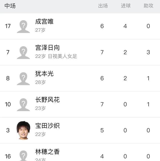Open player name 宝田沙织
The height and width of the screenshot is (161, 160).
47,126
